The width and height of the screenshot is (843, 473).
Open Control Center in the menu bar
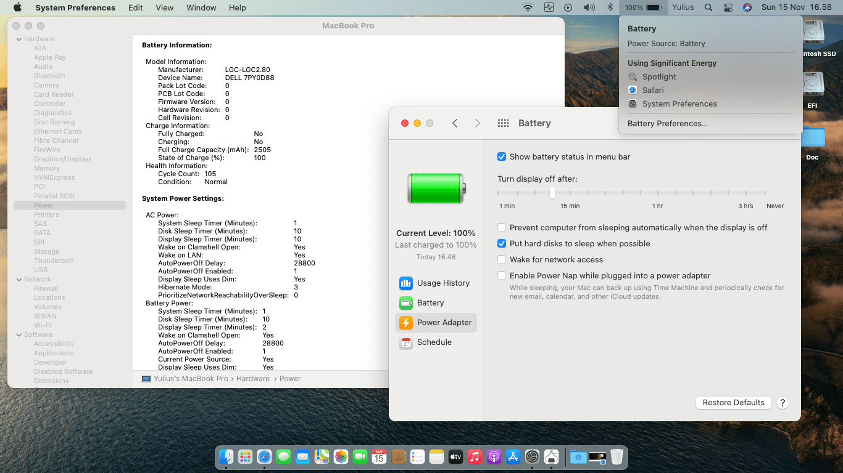click(728, 7)
